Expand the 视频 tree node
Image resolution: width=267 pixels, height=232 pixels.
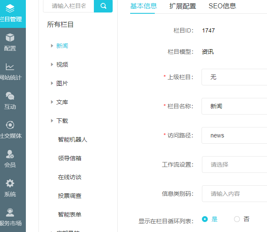[52, 65]
